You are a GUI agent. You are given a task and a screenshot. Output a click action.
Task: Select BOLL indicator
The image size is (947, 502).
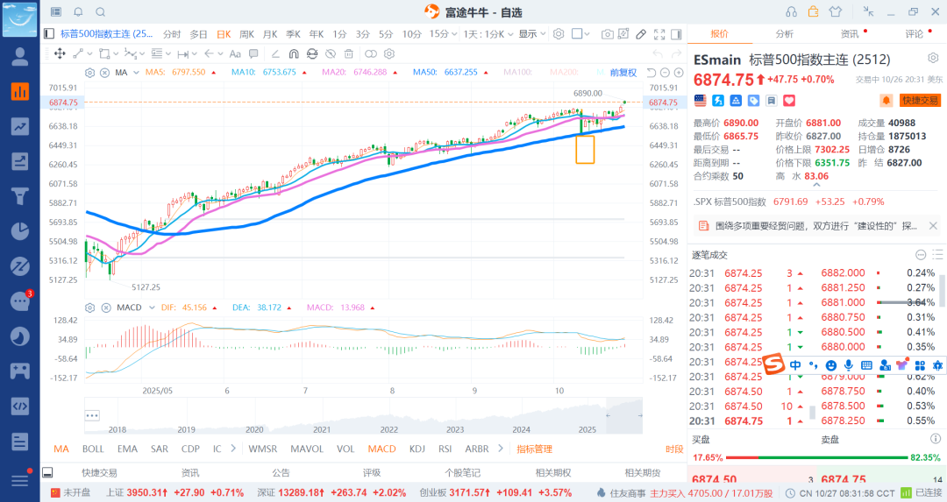[93, 449]
